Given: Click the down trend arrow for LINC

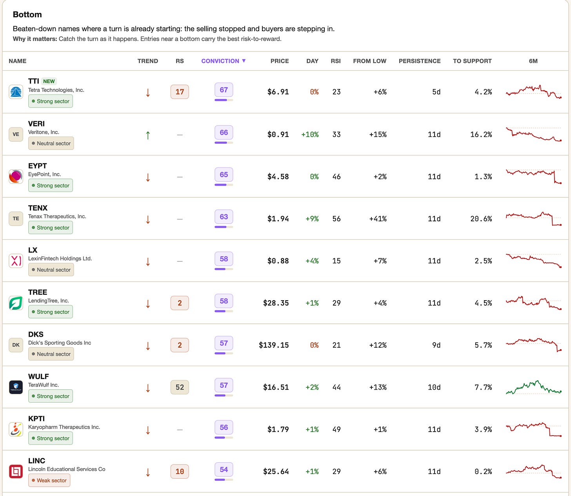Looking at the screenshot, I should pyautogui.click(x=148, y=472).
